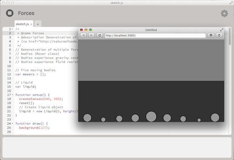Click inside the empty console panel

pyautogui.click(x=117, y=147)
